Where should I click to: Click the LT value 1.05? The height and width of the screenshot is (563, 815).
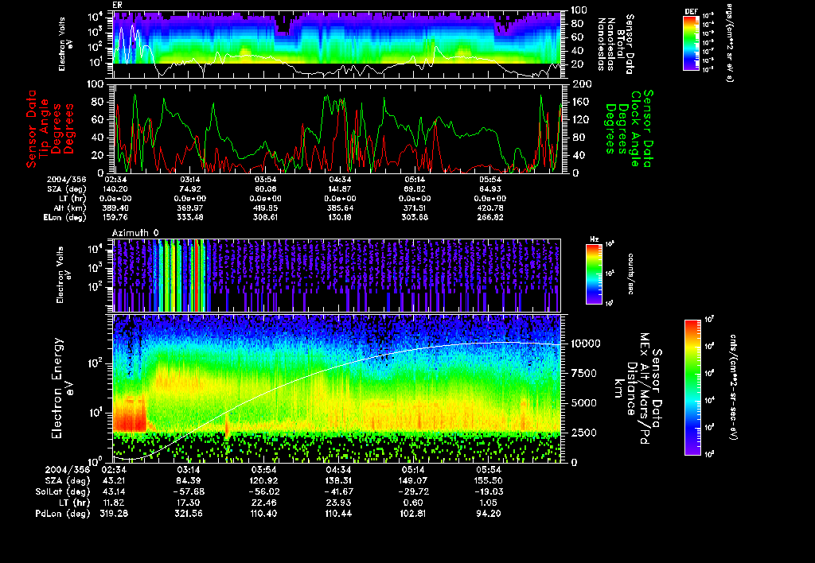(488, 503)
